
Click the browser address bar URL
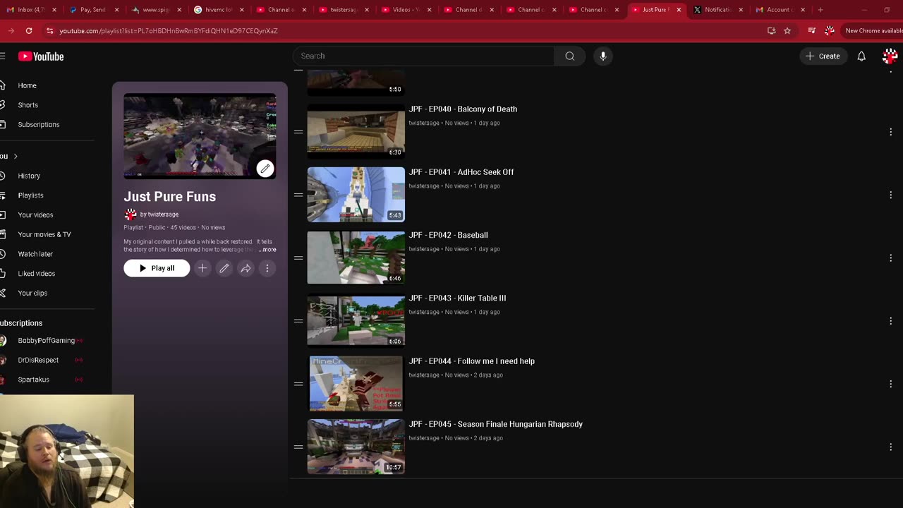168,31
